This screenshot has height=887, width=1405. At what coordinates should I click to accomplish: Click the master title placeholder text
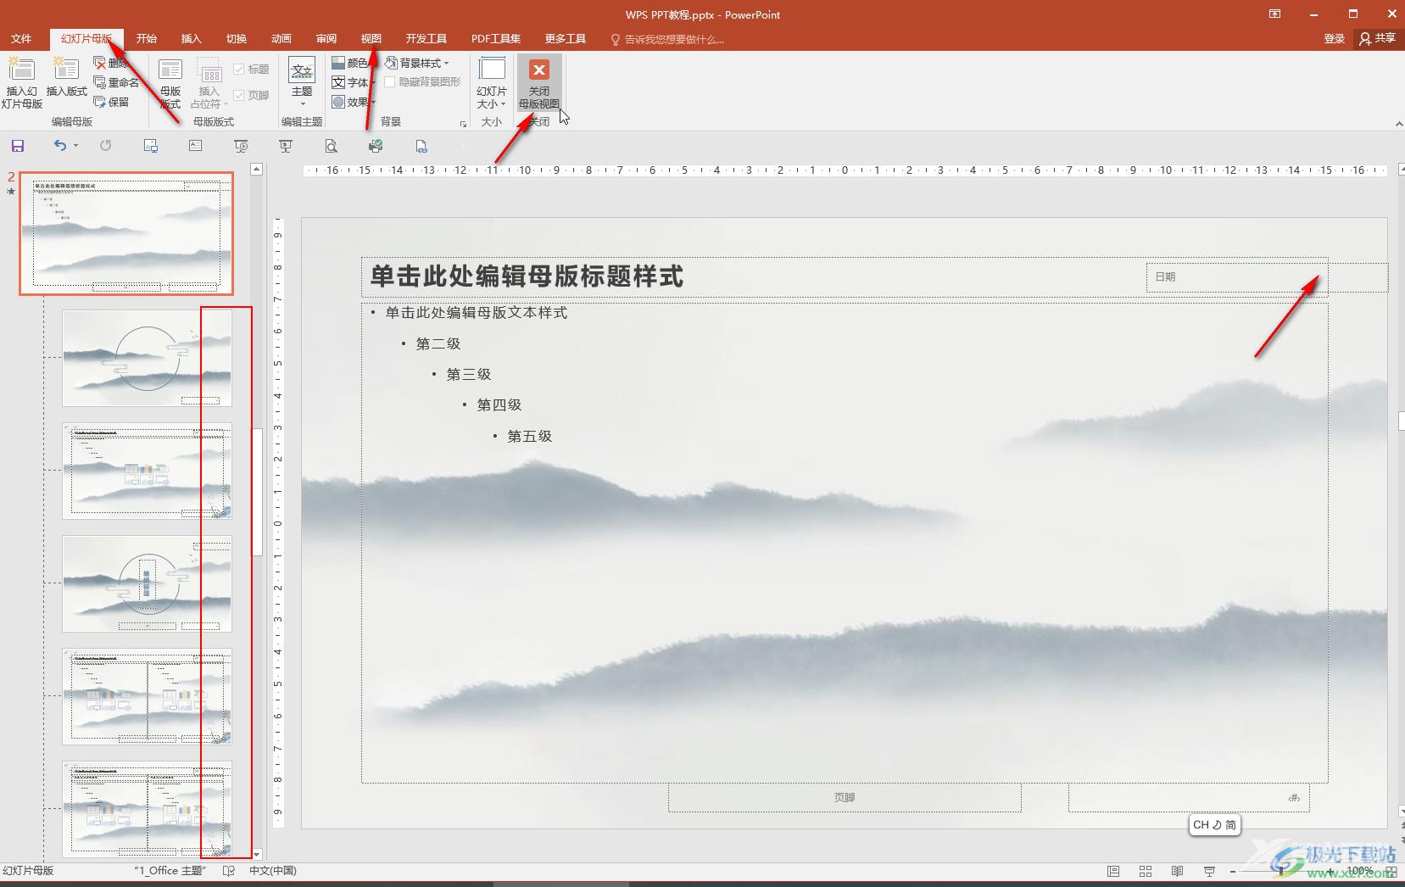(527, 276)
